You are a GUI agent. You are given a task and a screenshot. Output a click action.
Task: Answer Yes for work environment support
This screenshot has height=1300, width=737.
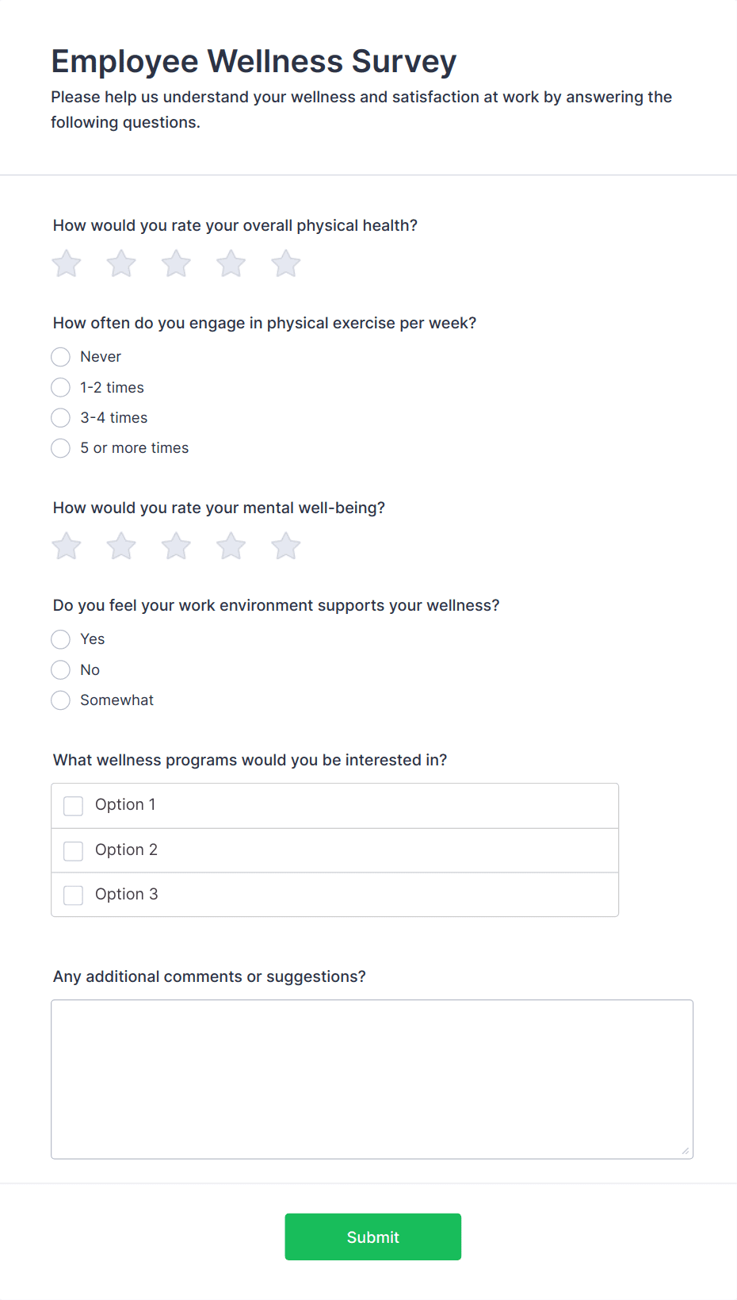point(61,639)
